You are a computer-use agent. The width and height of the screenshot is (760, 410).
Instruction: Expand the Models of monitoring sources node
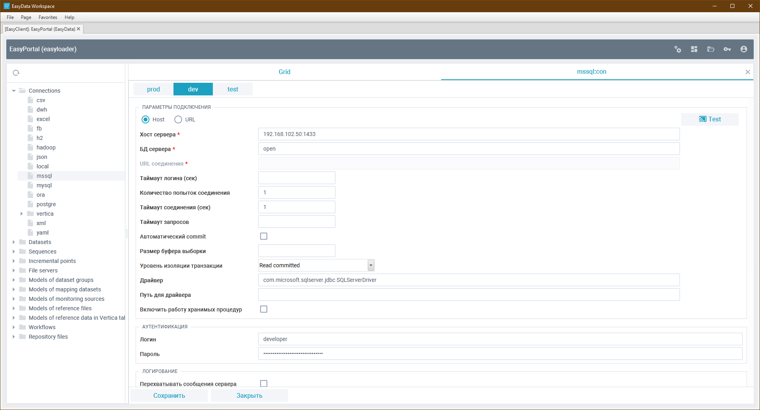pyautogui.click(x=14, y=299)
